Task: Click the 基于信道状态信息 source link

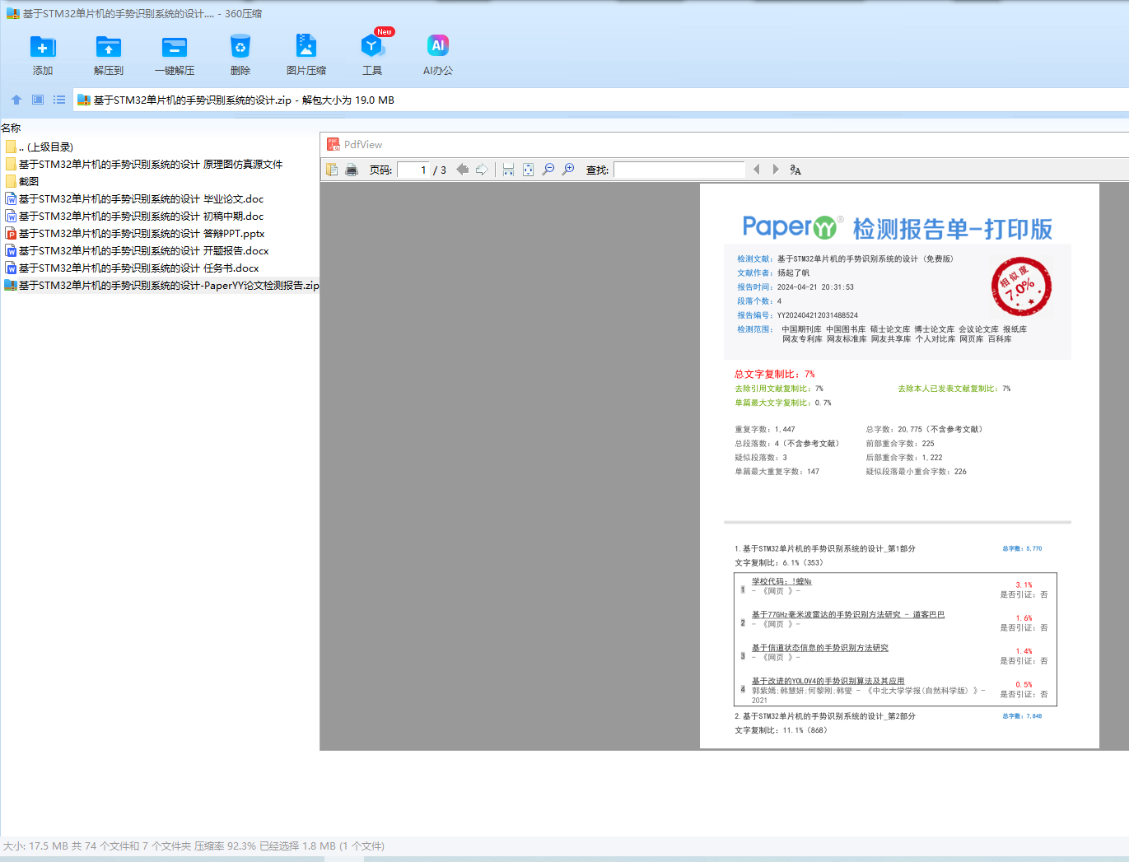Action: (820, 648)
